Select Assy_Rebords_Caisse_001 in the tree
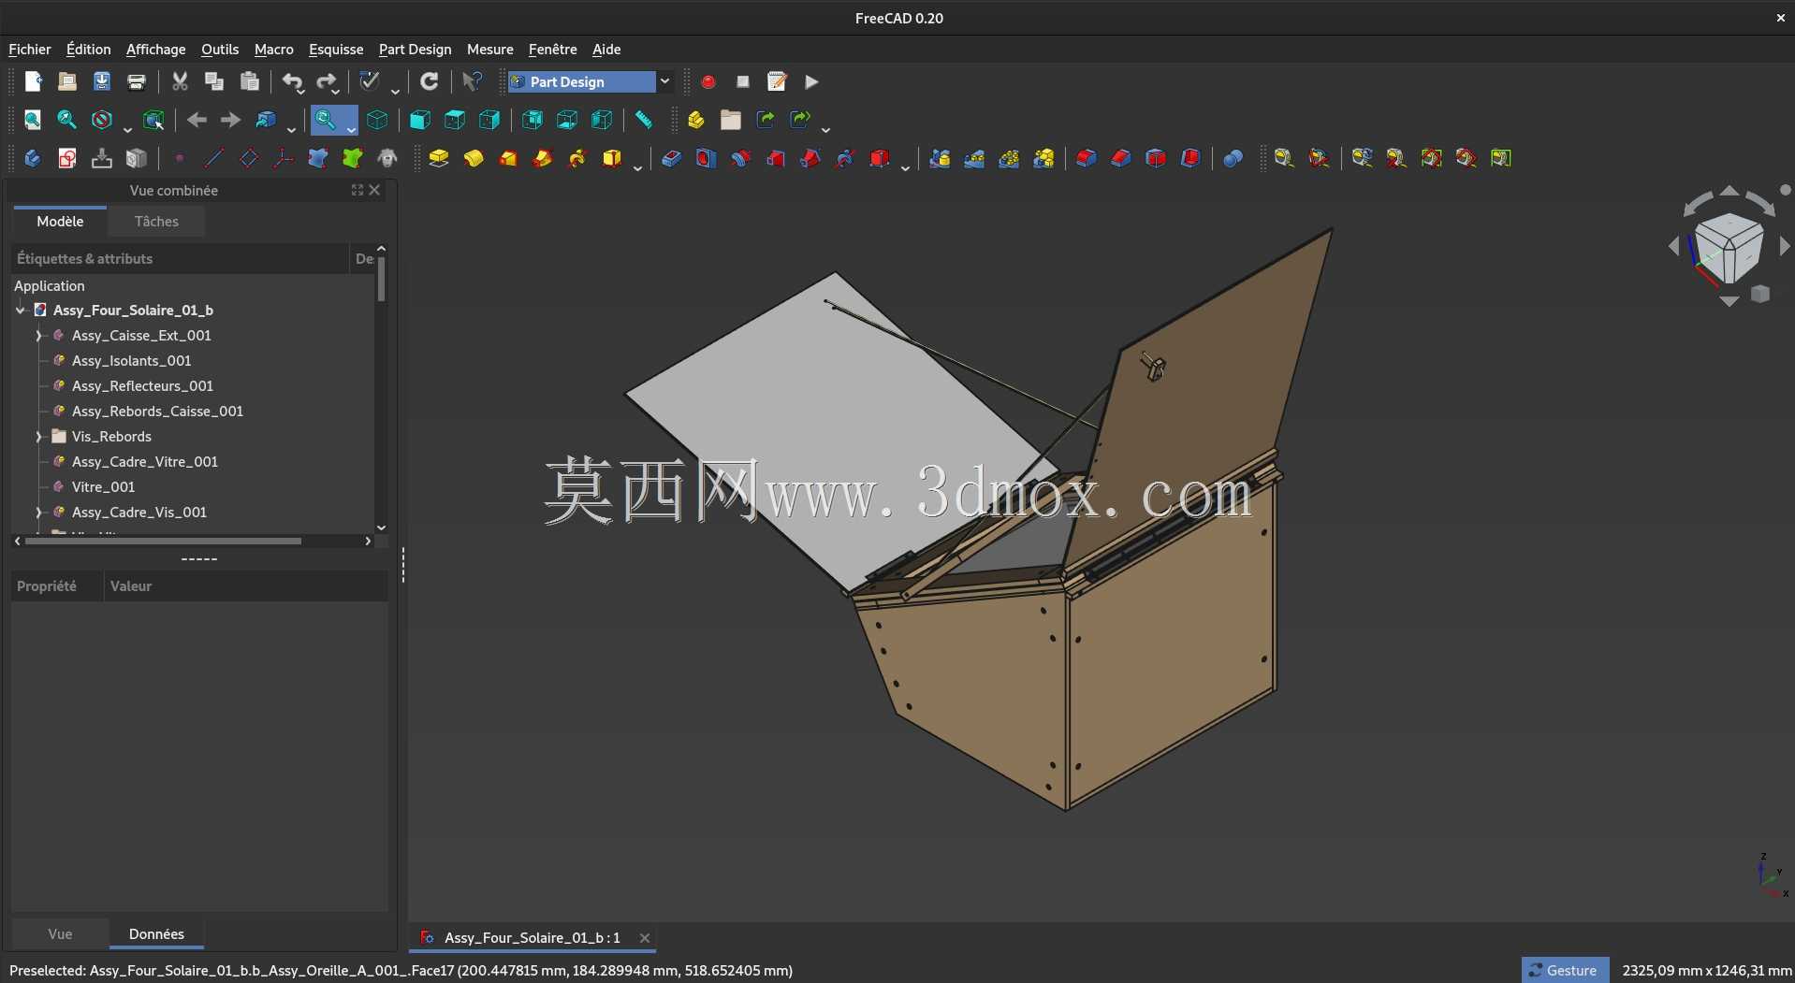This screenshot has width=1795, height=983. tap(157, 411)
